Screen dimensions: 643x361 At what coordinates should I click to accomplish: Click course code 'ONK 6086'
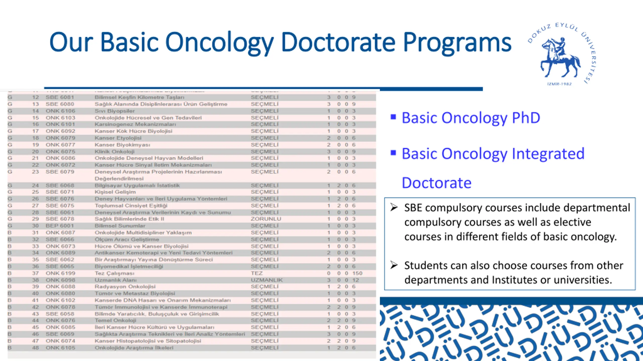point(60,158)
